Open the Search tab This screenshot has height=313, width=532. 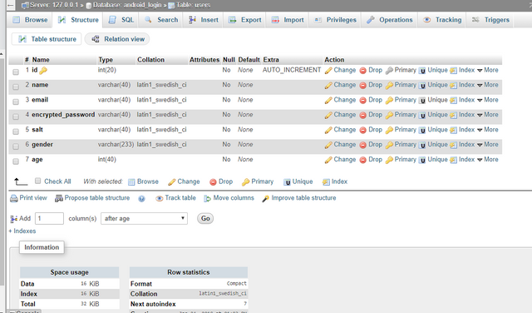[x=161, y=20]
